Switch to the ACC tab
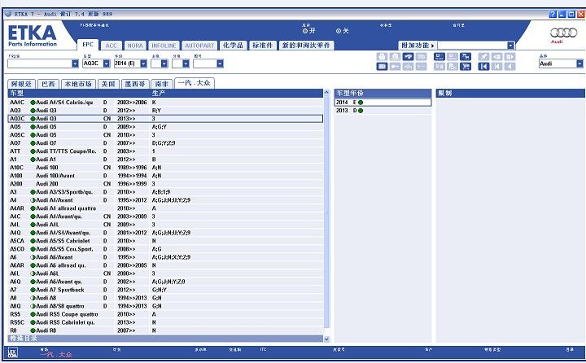The image size is (586, 363). (x=111, y=46)
